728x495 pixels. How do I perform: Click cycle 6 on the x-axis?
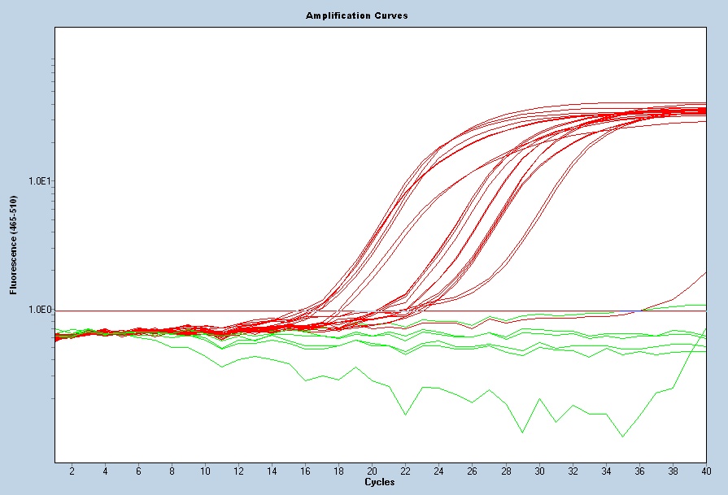[x=138, y=471]
